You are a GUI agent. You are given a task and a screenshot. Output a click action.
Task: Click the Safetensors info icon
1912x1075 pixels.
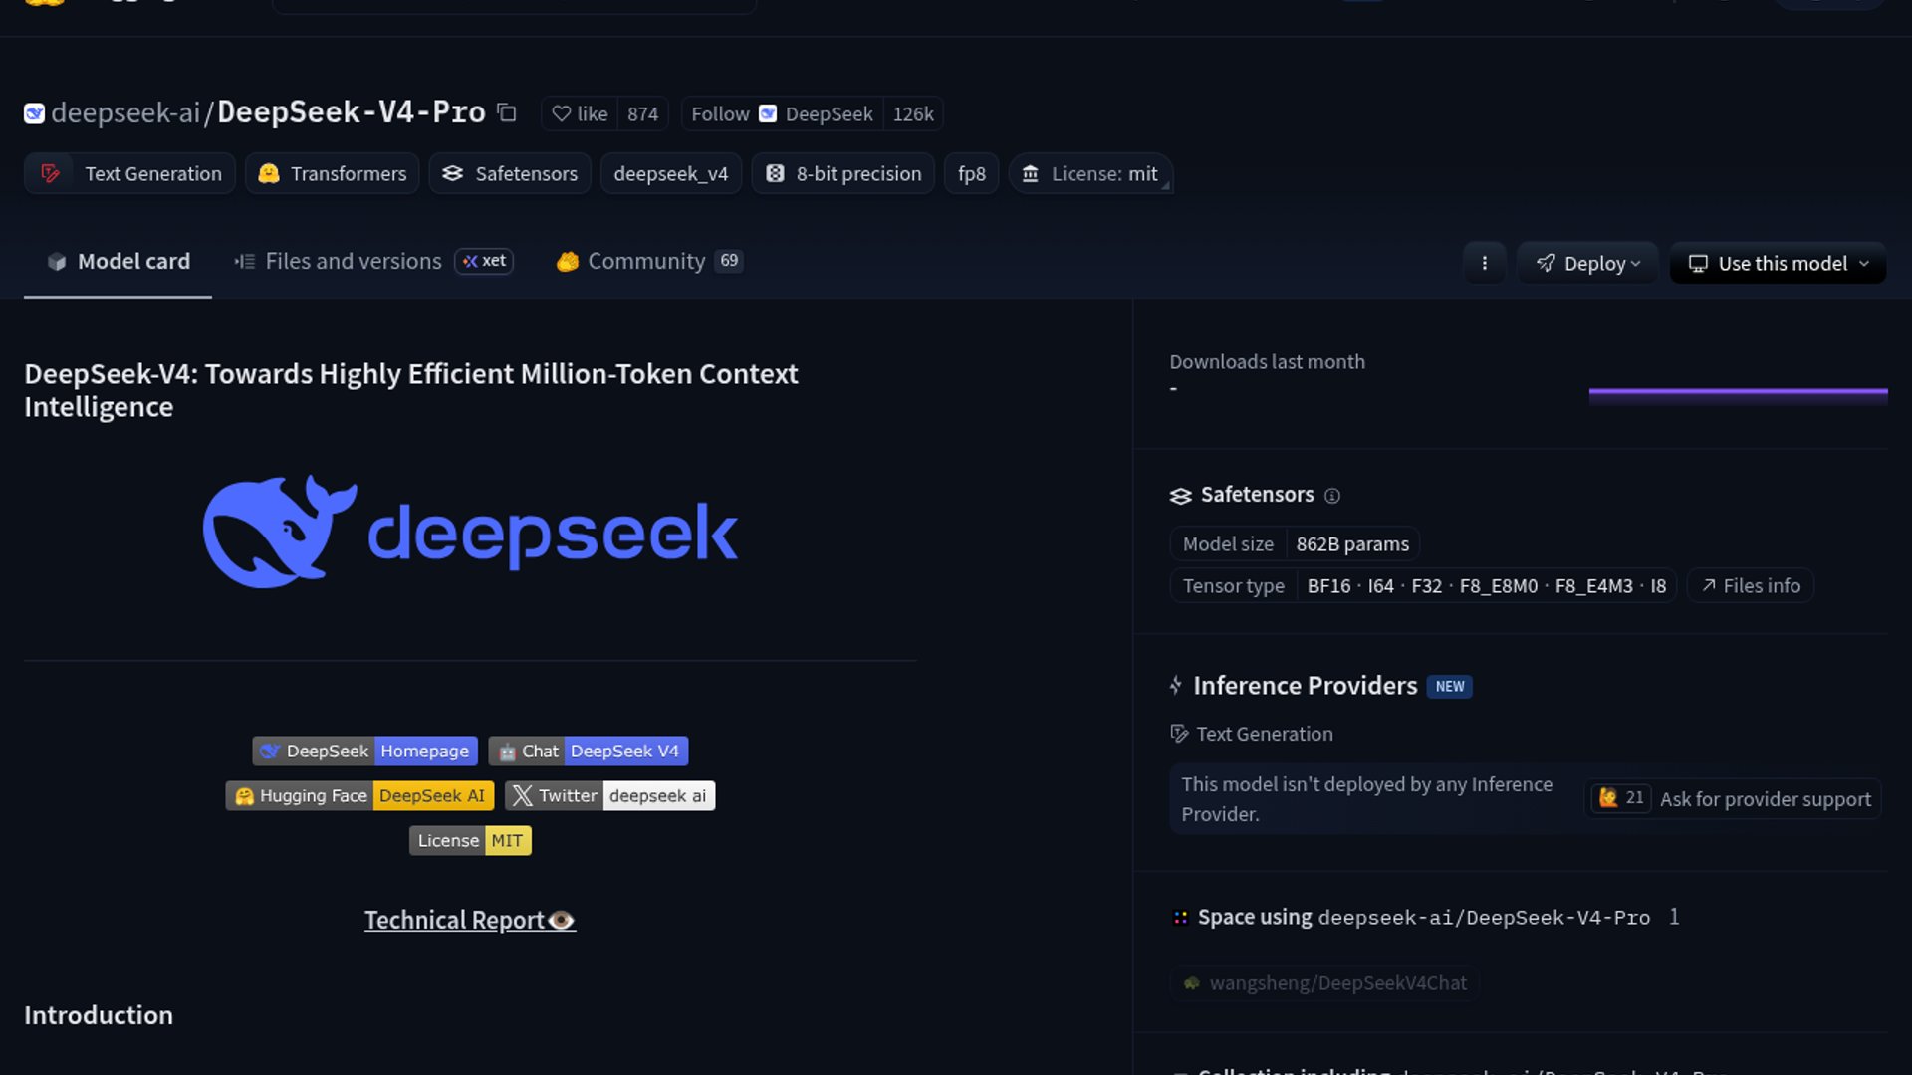[1332, 495]
